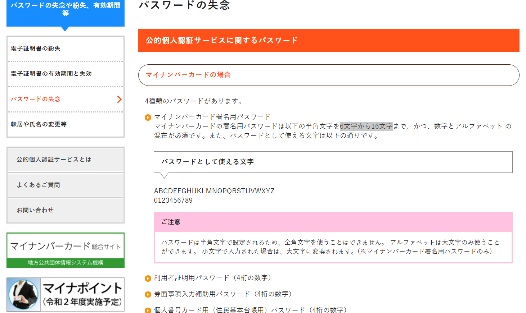
Task: Click マイナンバーカード総合サイト banner
Action: (66, 250)
